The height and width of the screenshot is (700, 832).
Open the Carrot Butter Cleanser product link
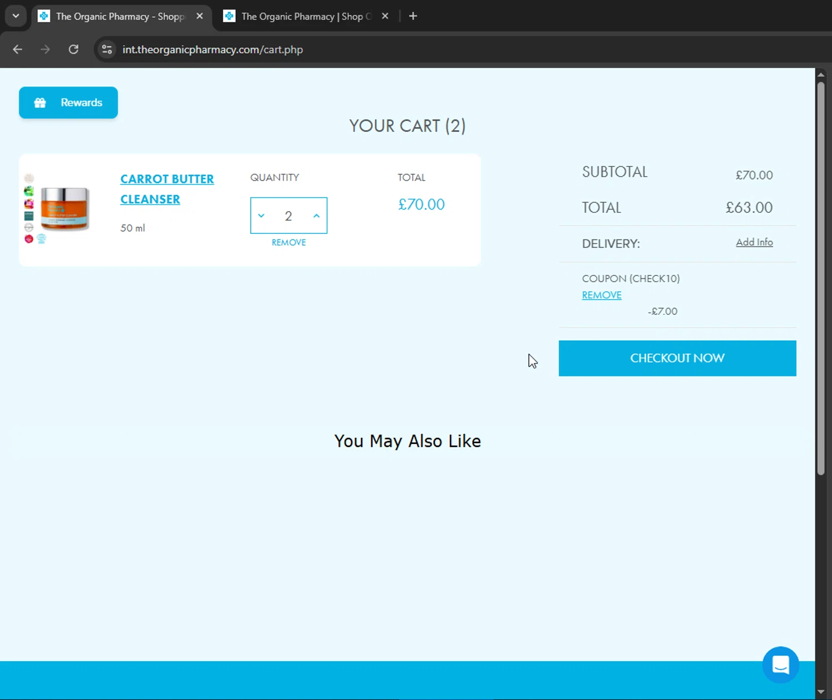[x=167, y=189]
